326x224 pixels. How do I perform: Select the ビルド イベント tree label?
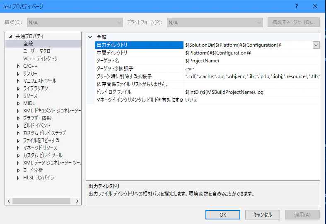coord(36,126)
